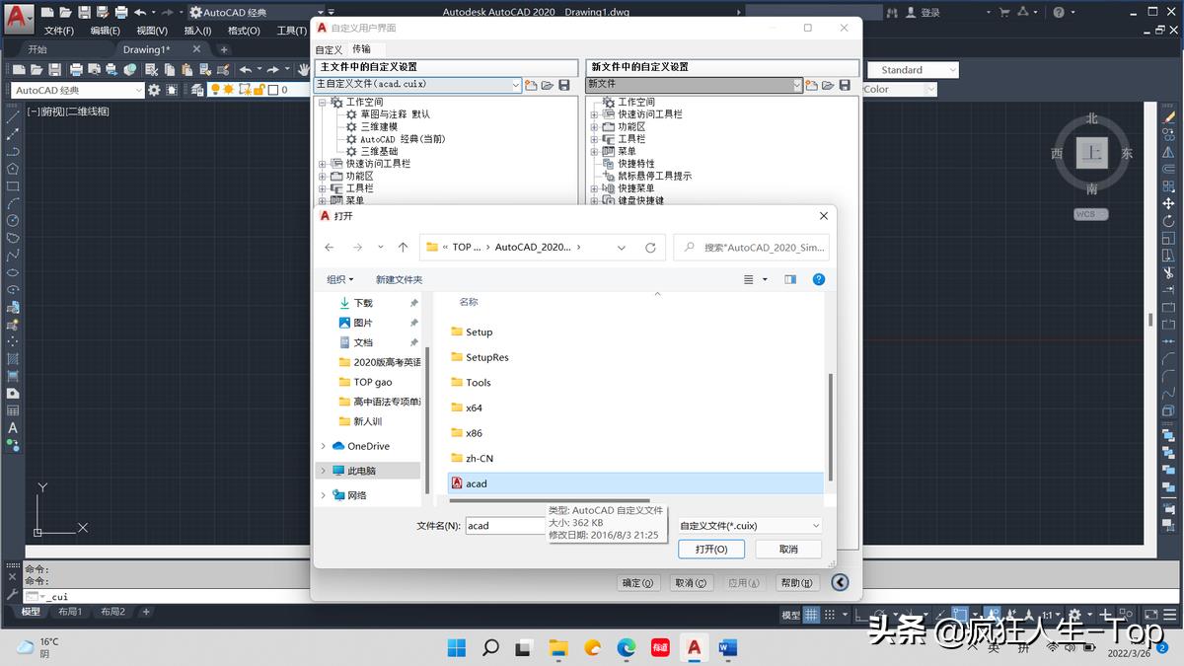Screen dimensions: 1184x666
Task: Toggle layer lock padlock icon
Action: pyautogui.click(x=259, y=90)
